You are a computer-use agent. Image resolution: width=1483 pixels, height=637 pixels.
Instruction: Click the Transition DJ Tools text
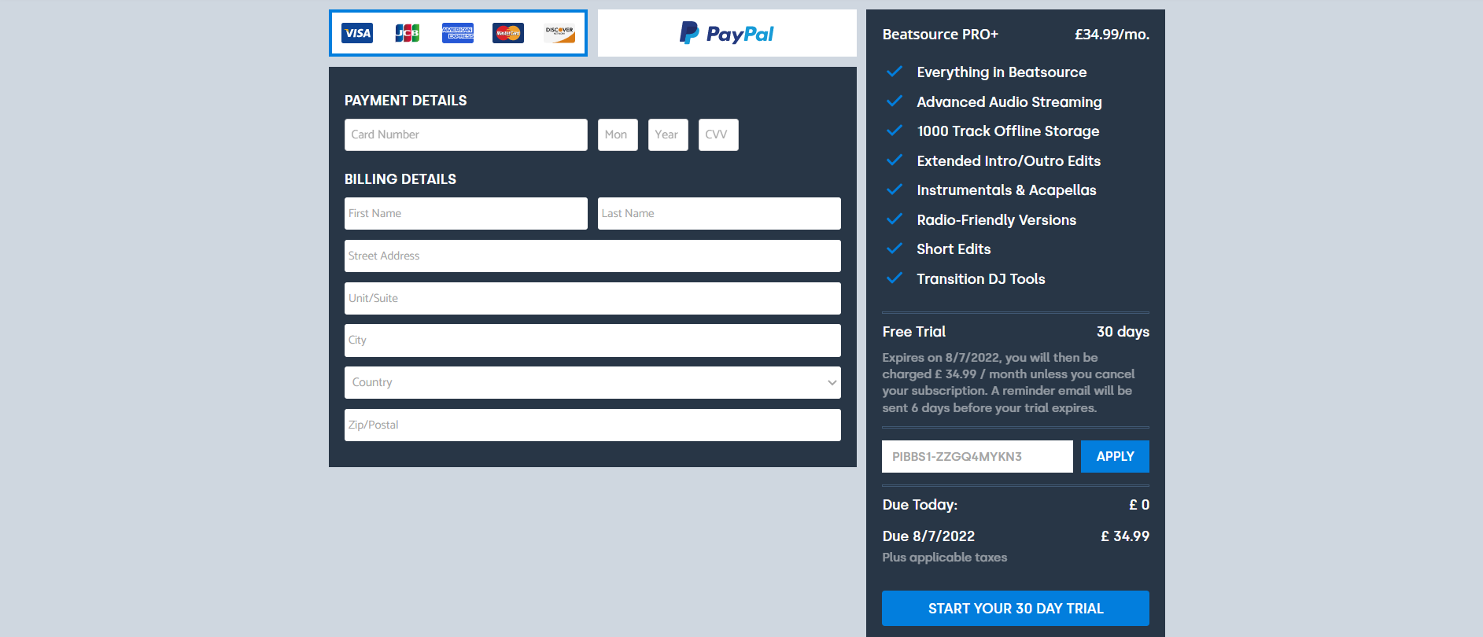point(981,279)
